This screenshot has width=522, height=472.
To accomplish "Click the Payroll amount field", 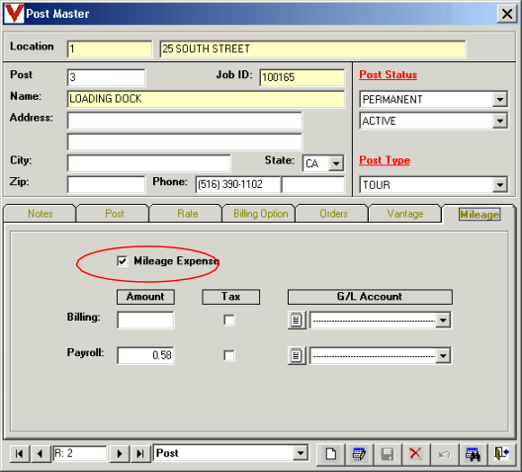I will (145, 355).
